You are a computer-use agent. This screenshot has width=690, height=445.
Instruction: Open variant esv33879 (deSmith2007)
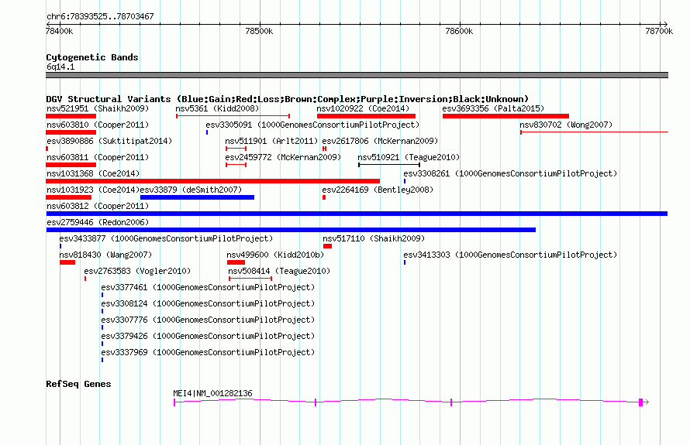[191, 190]
